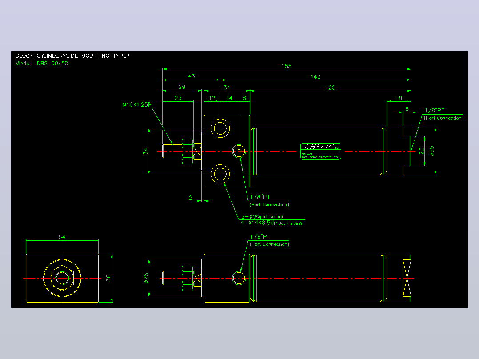This screenshot has height=359, width=479.
Task: Click the M10X1.25P thread callout
Action: (137, 104)
